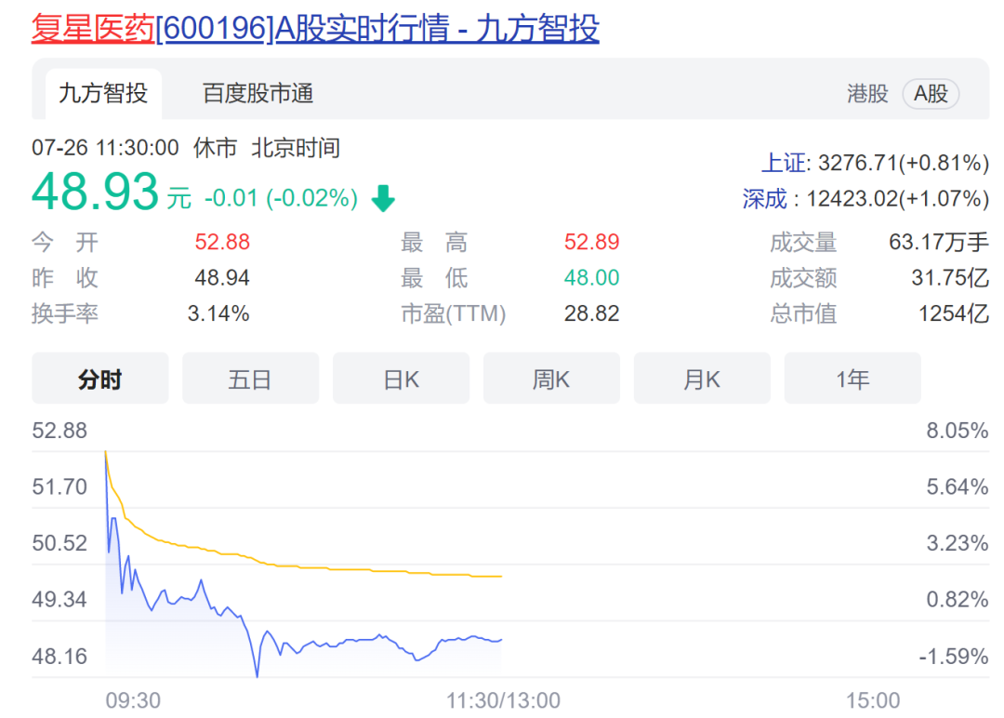Click the 最高 value 52.89
The image size is (1004, 718).
[x=591, y=242]
